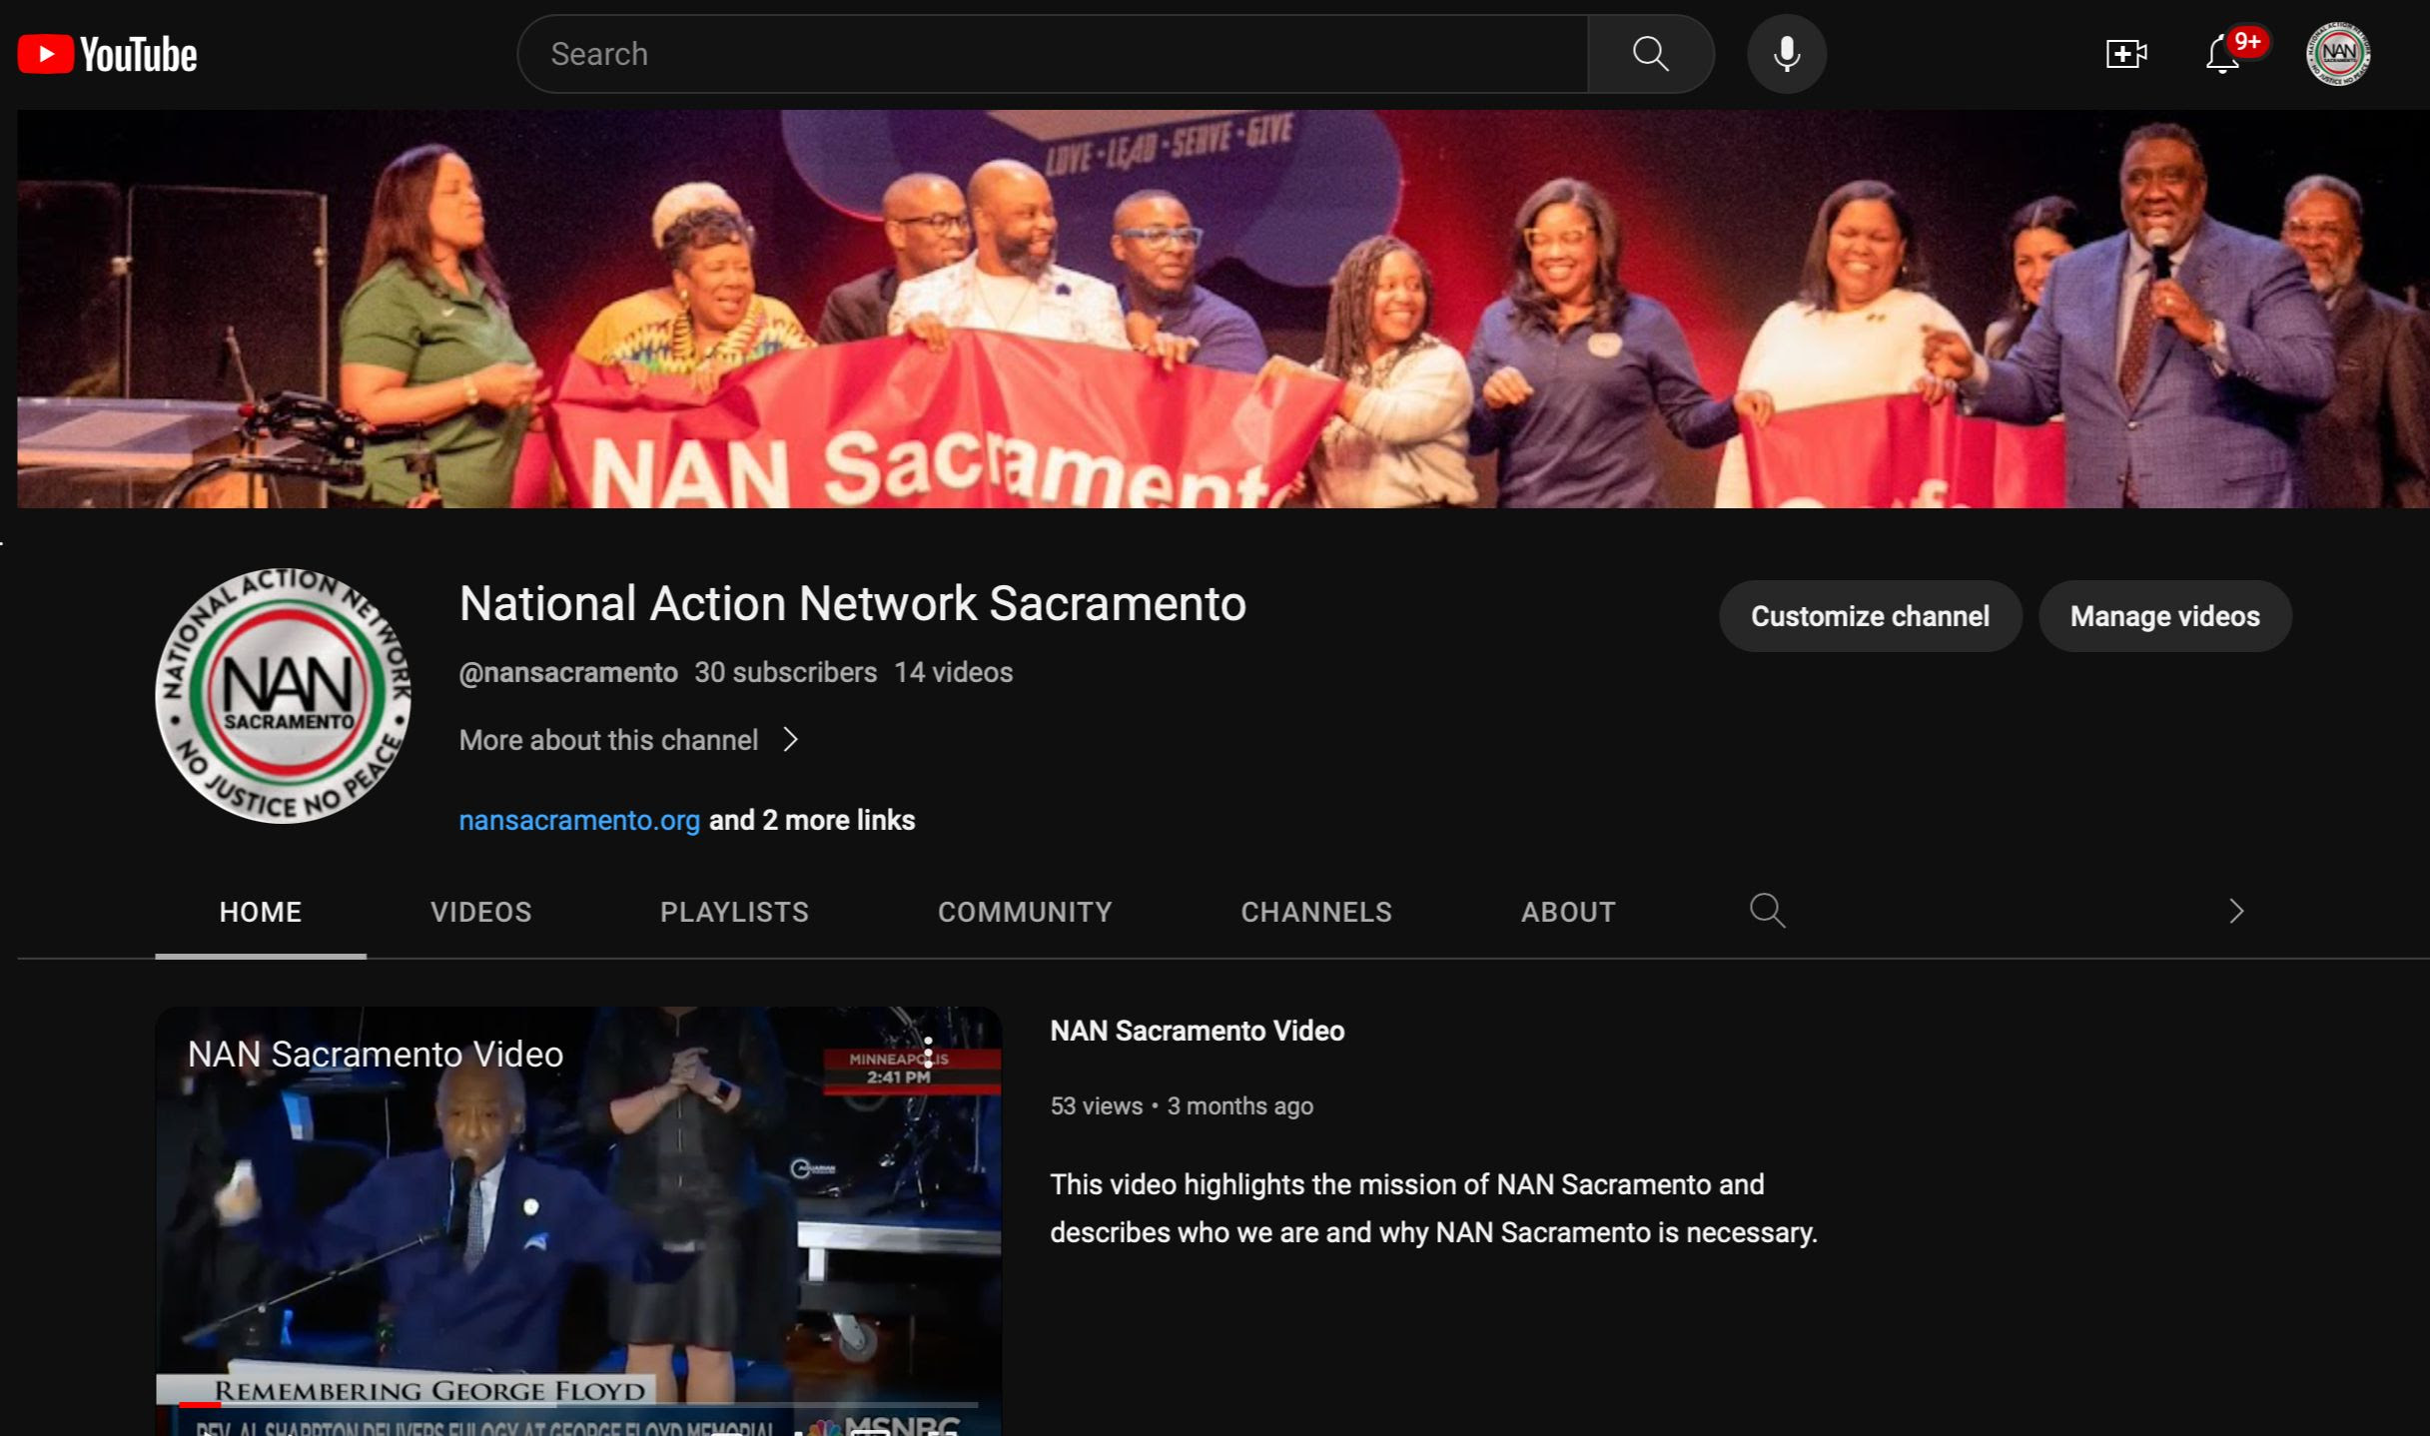
Task: Open nansacramento.org link
Action: [579, 820]
